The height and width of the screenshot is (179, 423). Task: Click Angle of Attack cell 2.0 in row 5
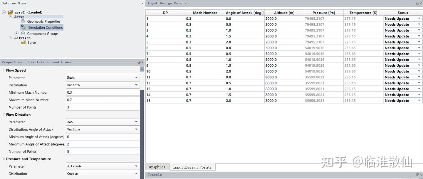click(x=245, y=42)
